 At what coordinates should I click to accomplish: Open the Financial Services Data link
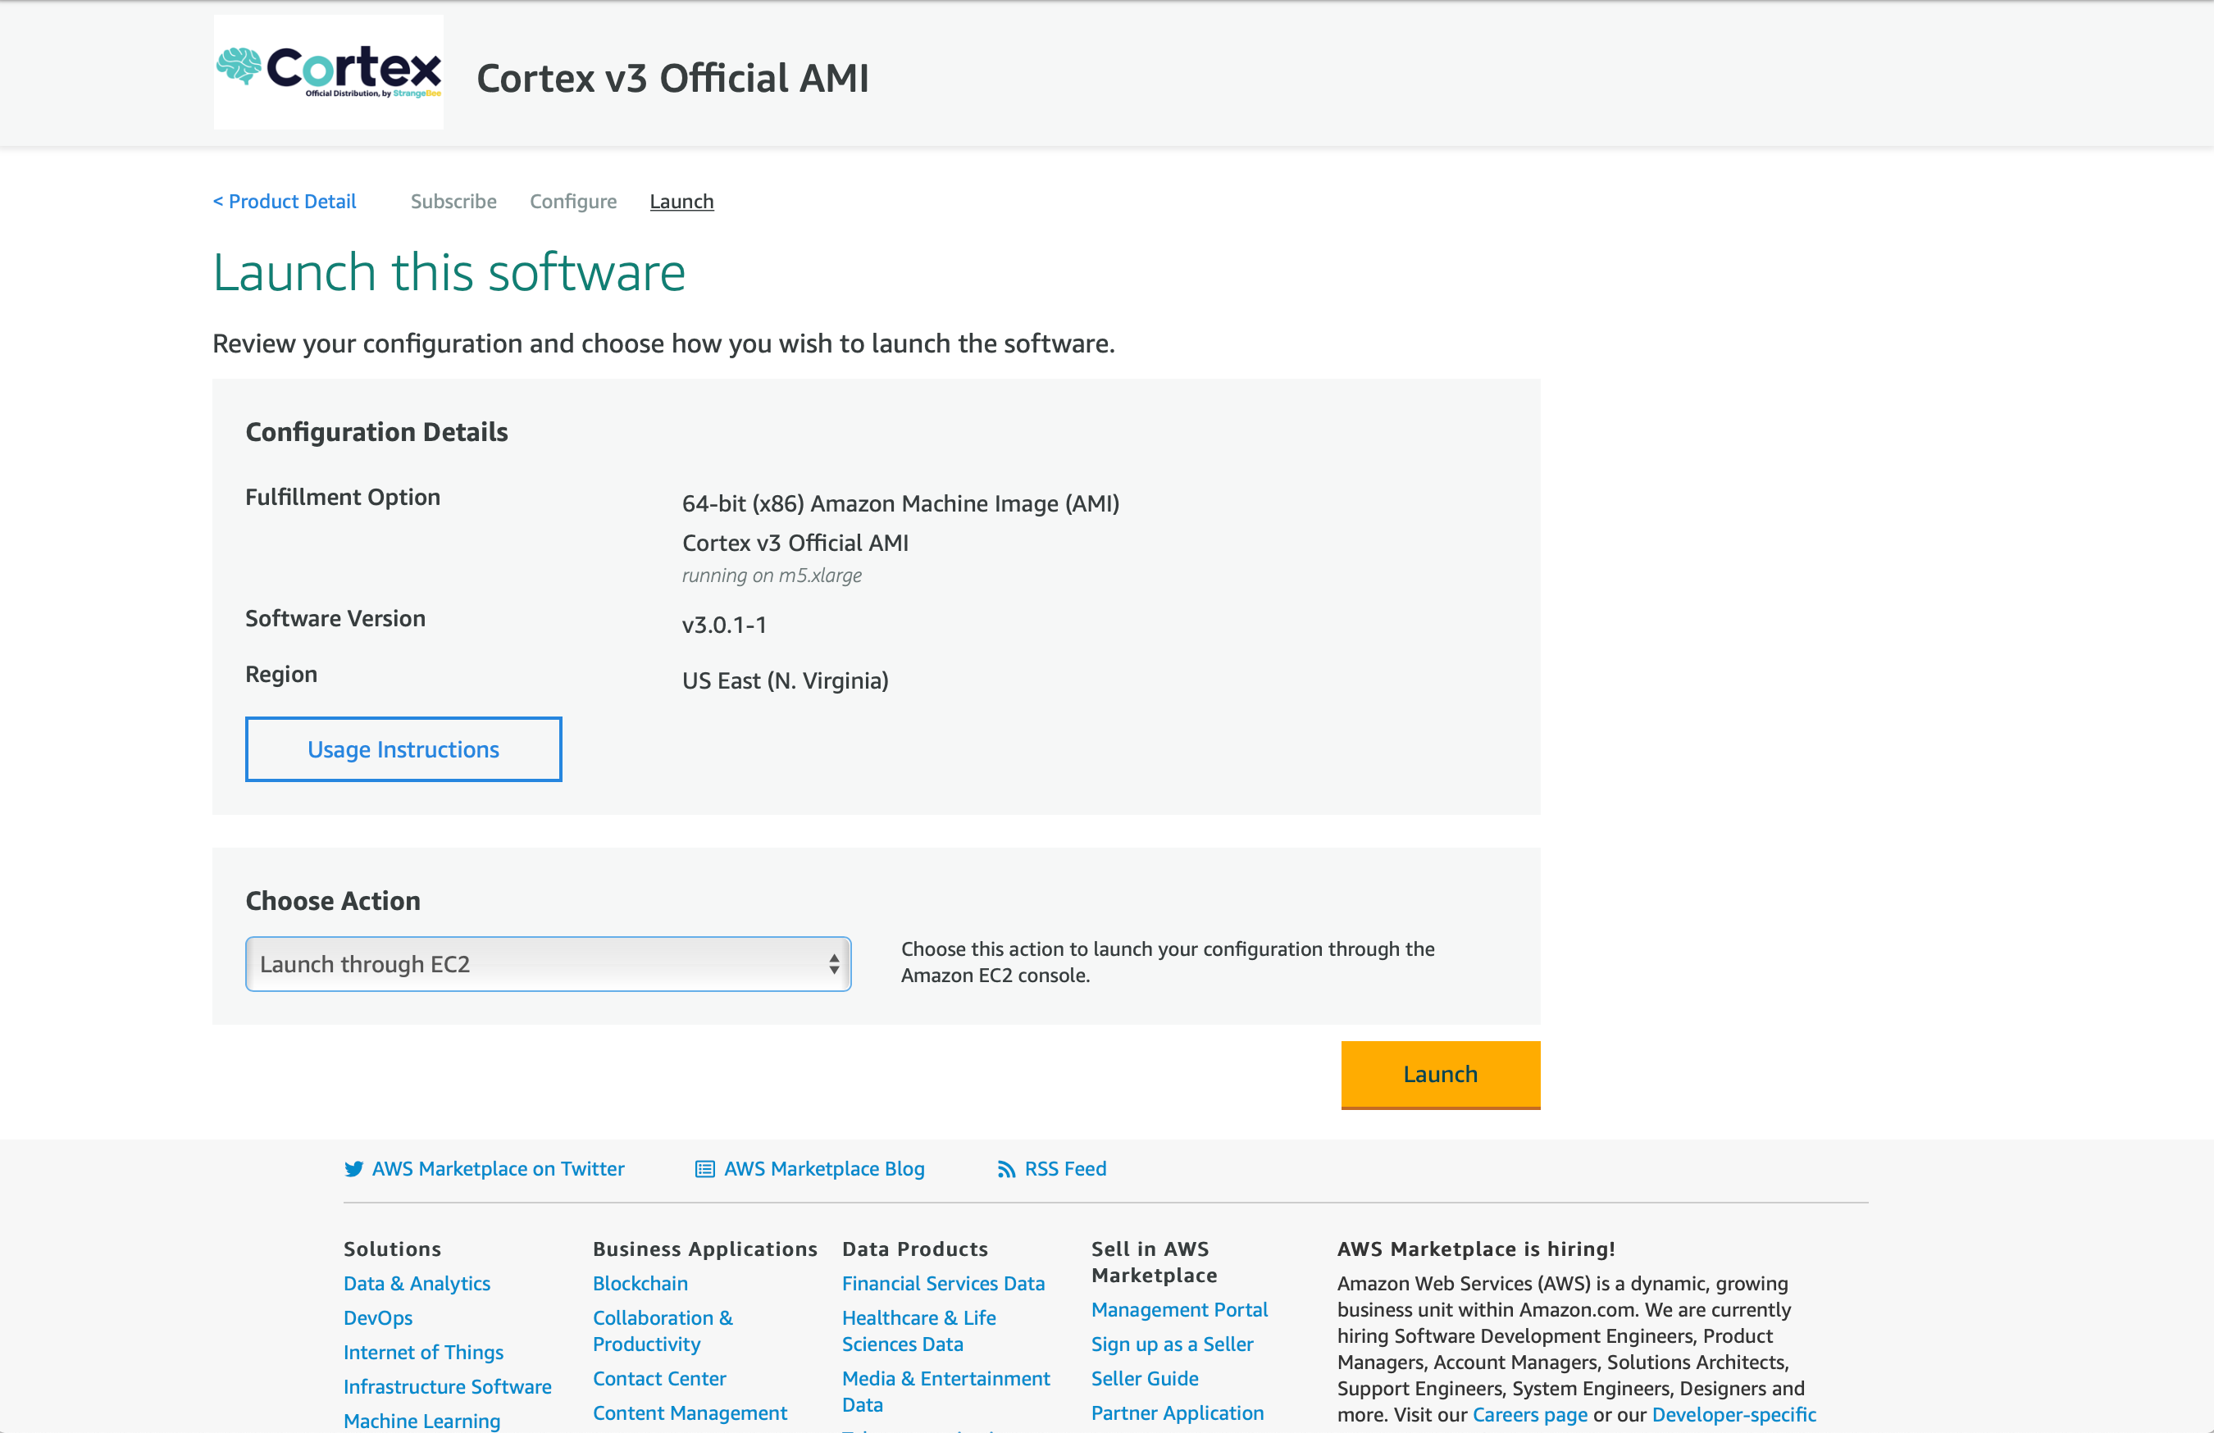click(942, 1283)
